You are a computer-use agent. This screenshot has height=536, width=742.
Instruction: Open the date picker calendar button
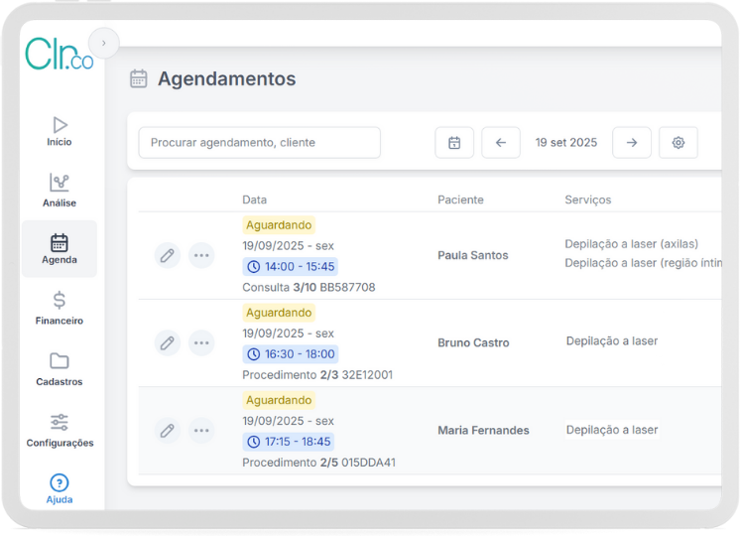[454, 143]
